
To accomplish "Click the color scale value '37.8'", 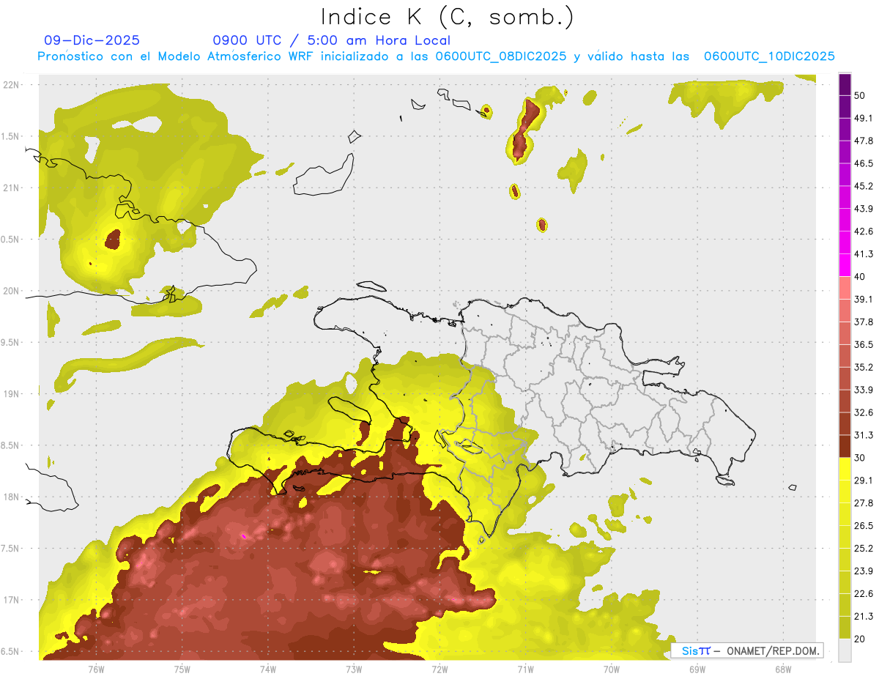I will click(x=864, y=322).
